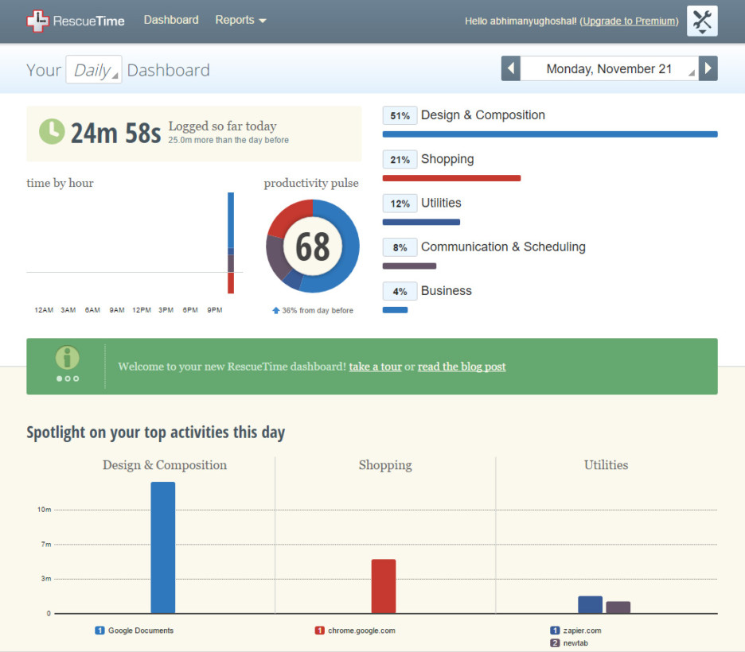Viewport: 745px width, 652px height.
Task: Click the 21% badge
Action: point(400,160)
